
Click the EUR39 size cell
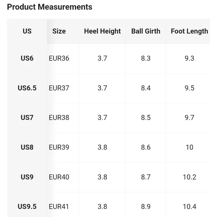pos(59,147)
